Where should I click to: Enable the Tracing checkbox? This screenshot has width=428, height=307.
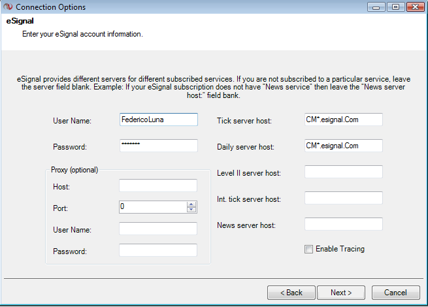[x=308, y=249]
